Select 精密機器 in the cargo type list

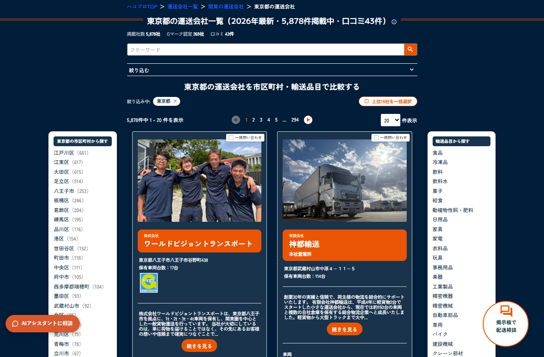click(x=442, y=296)
